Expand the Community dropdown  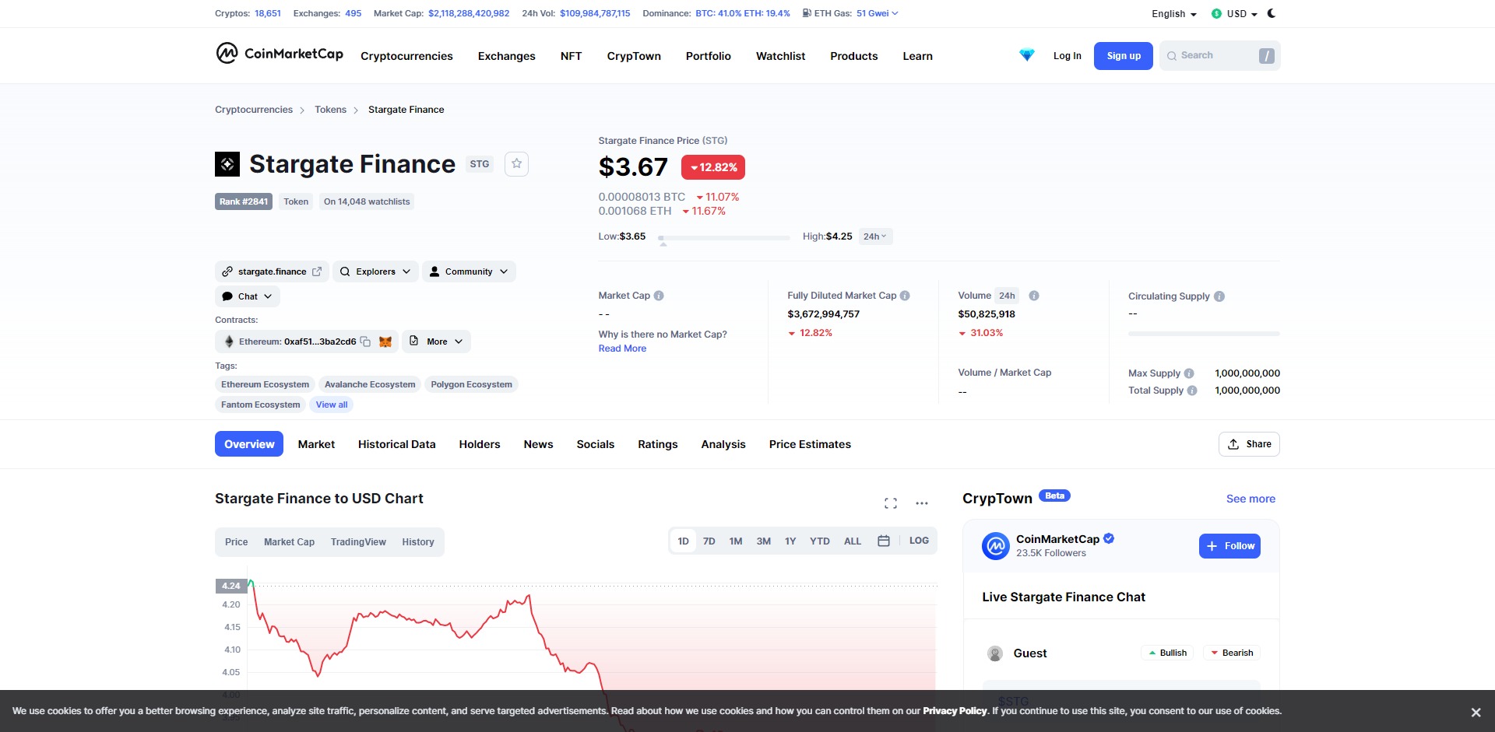point(469,271)
